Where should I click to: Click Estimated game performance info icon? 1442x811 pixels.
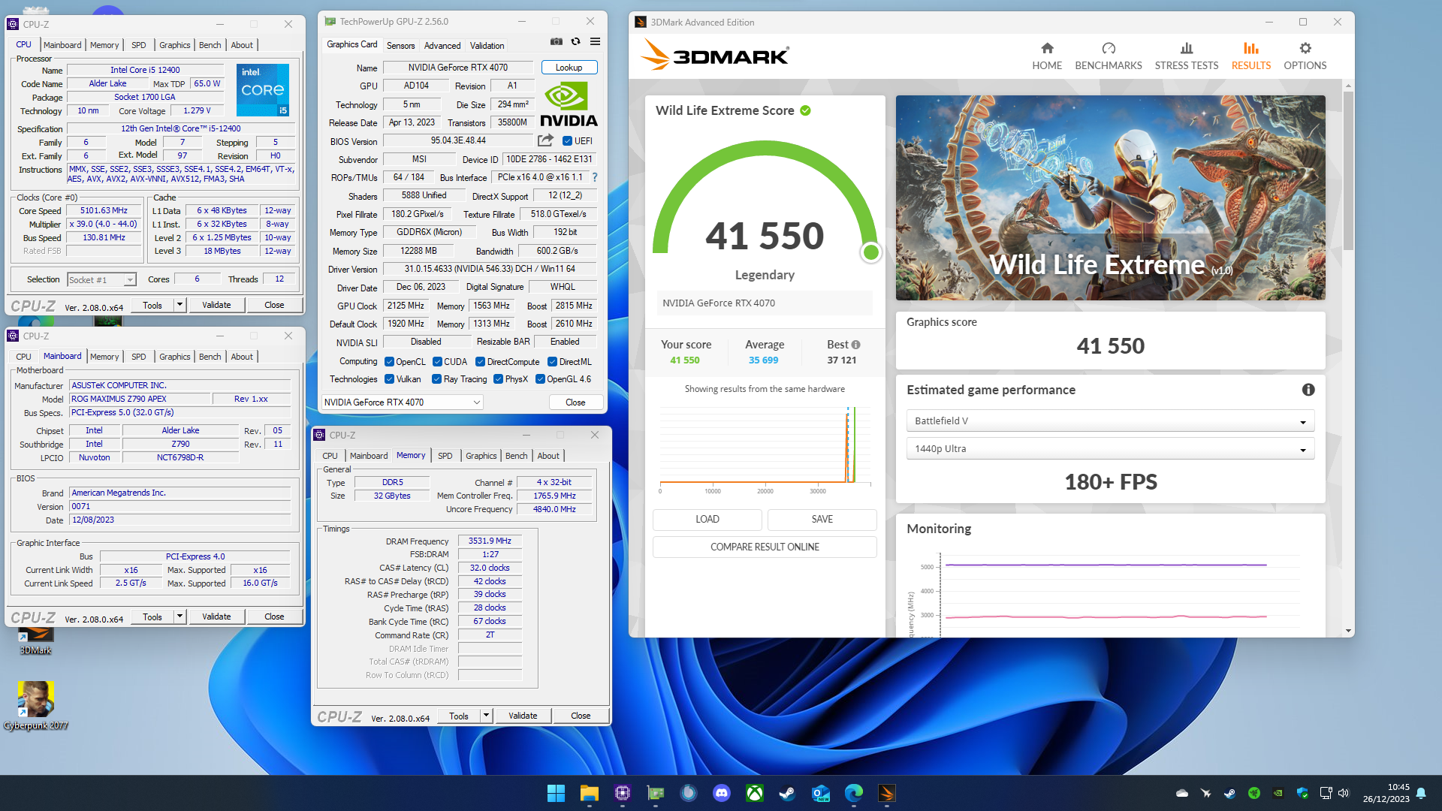[1308, 390]
